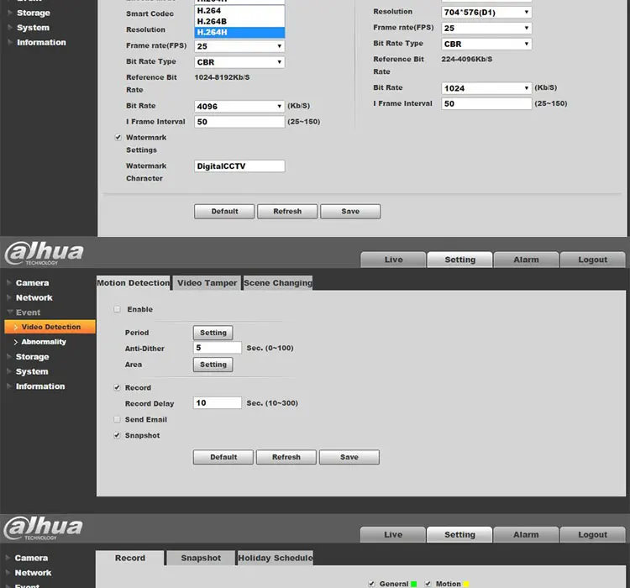Image resolution: width=630 pixels, height=588 pixels.
Task: Open the Holiday Schedule tab
Action: (x=276, y=558)
